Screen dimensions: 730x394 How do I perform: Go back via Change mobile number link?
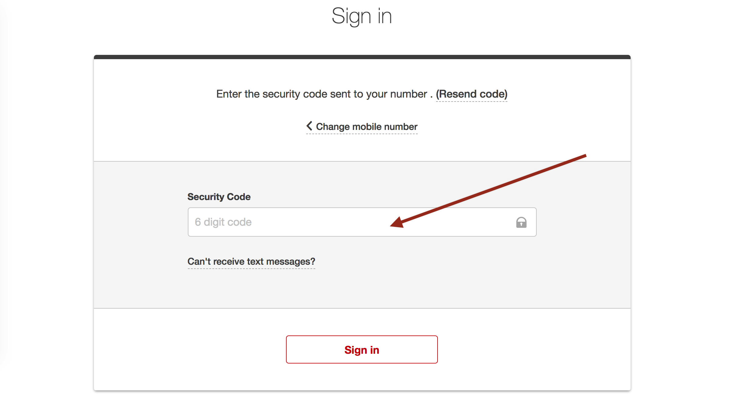(362, 127)
